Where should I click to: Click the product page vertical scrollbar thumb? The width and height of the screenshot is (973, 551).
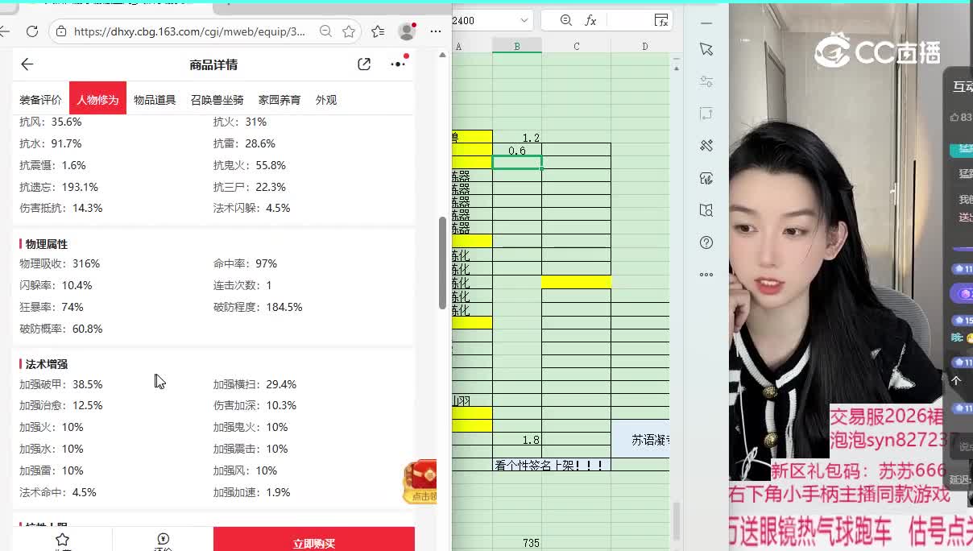tap(442, 263)
